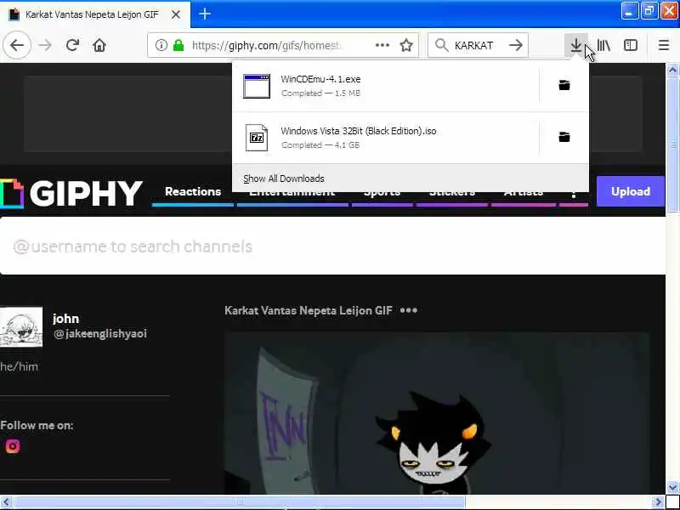Submit the KARKAT search arrow
Image resolution: width=680 pixels, height=510 pixels.
coord(516,45)
